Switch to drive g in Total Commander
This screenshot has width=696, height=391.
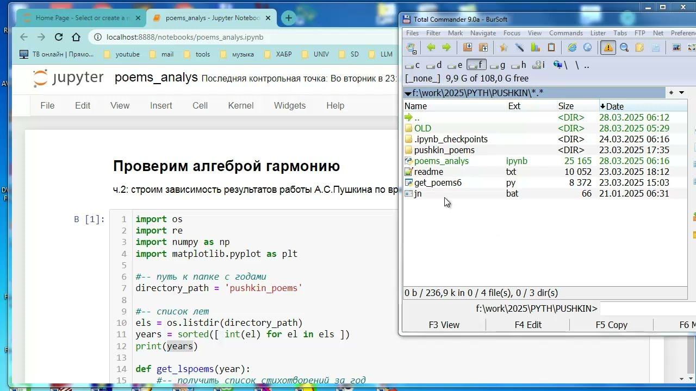[x=498, y=65]
